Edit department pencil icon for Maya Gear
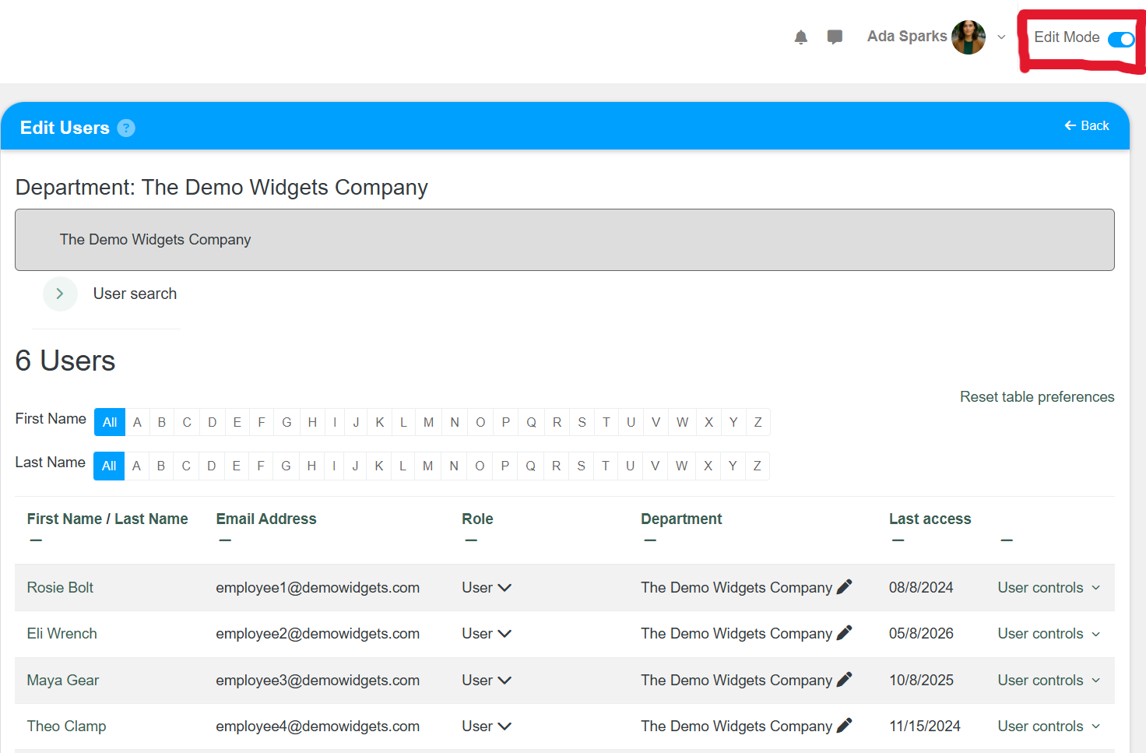Image resolution: width=1146 pixels, height=753 pixels. click(845, 680)
